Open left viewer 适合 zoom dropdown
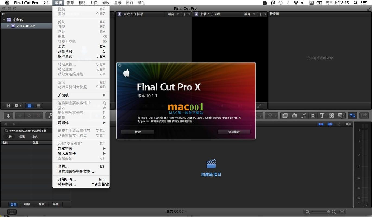Viewport: 372px width, 217px height. click(173, 14)
